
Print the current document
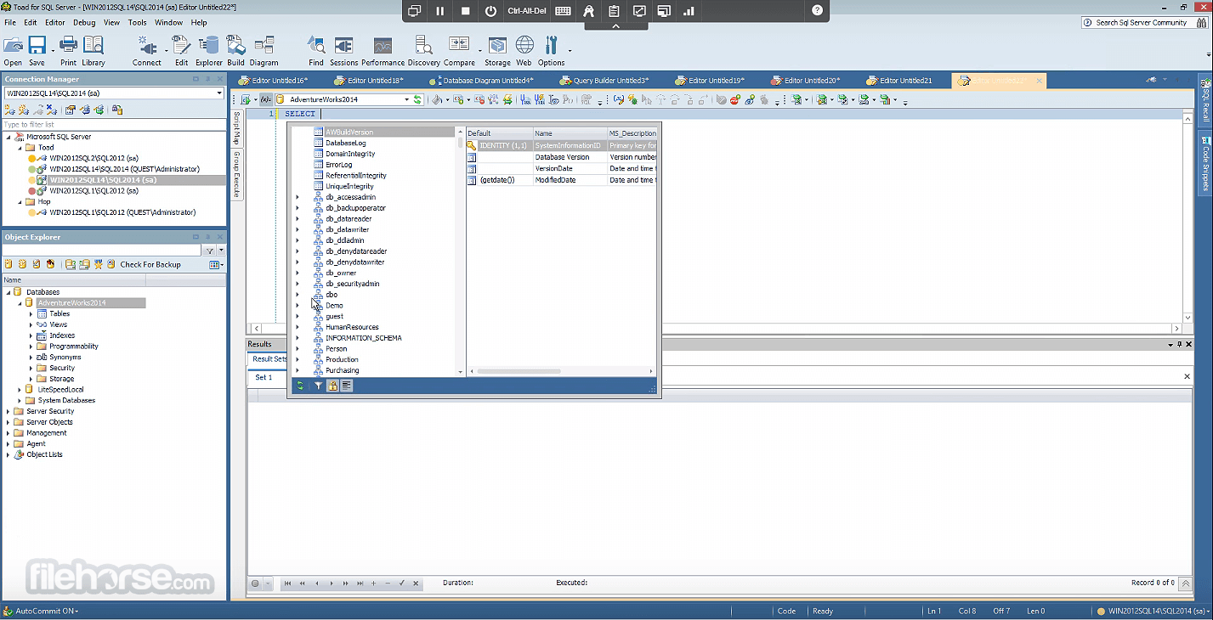click(68, 51)
